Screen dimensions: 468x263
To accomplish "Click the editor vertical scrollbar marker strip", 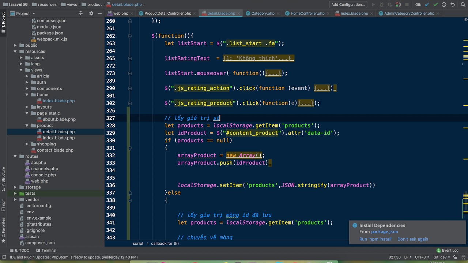I will coord(465,110).
